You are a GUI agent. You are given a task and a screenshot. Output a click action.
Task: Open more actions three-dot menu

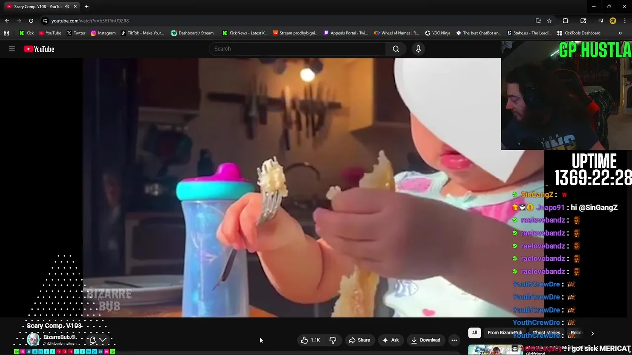click(x=454, y=340)
